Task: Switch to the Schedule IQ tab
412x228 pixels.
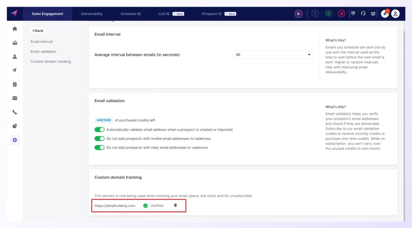Action: click(131, 14)
